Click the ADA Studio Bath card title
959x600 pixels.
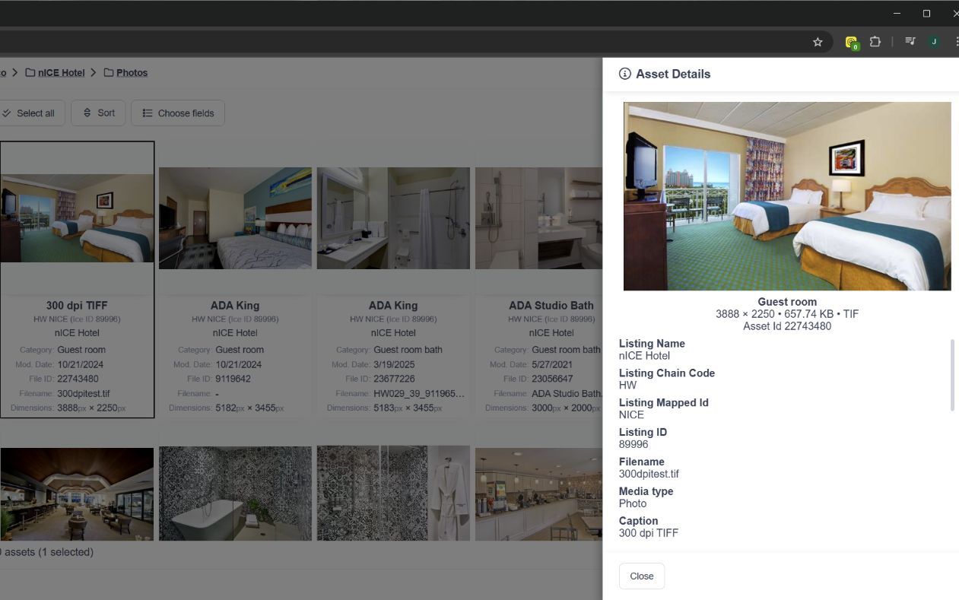(x=551, y=306)
